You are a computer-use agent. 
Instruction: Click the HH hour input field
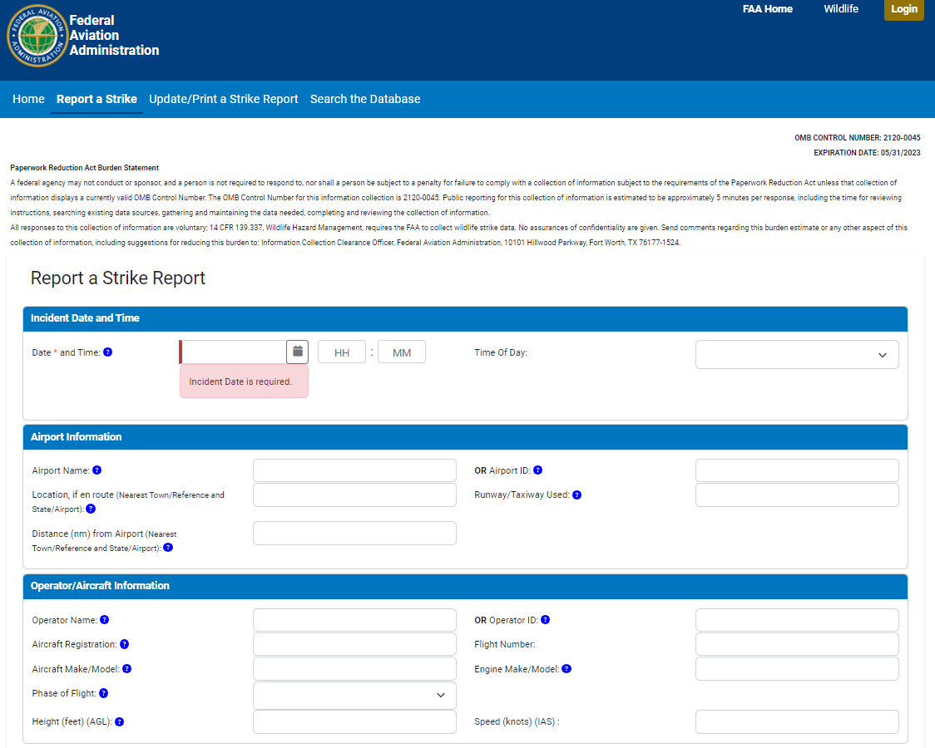click(x=341, y=352)
